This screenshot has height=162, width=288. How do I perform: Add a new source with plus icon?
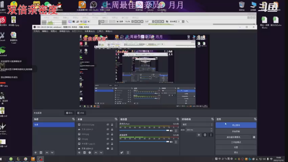[x=79, y=153]
